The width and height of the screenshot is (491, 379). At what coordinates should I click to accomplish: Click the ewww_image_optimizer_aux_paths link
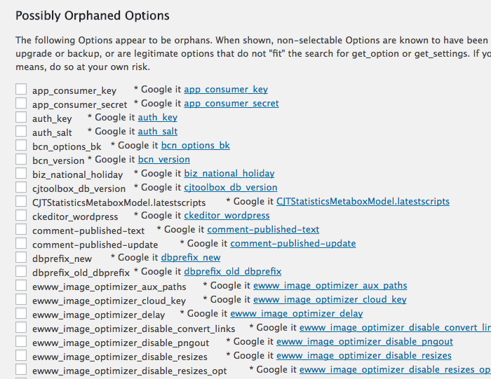click(330, 286)
